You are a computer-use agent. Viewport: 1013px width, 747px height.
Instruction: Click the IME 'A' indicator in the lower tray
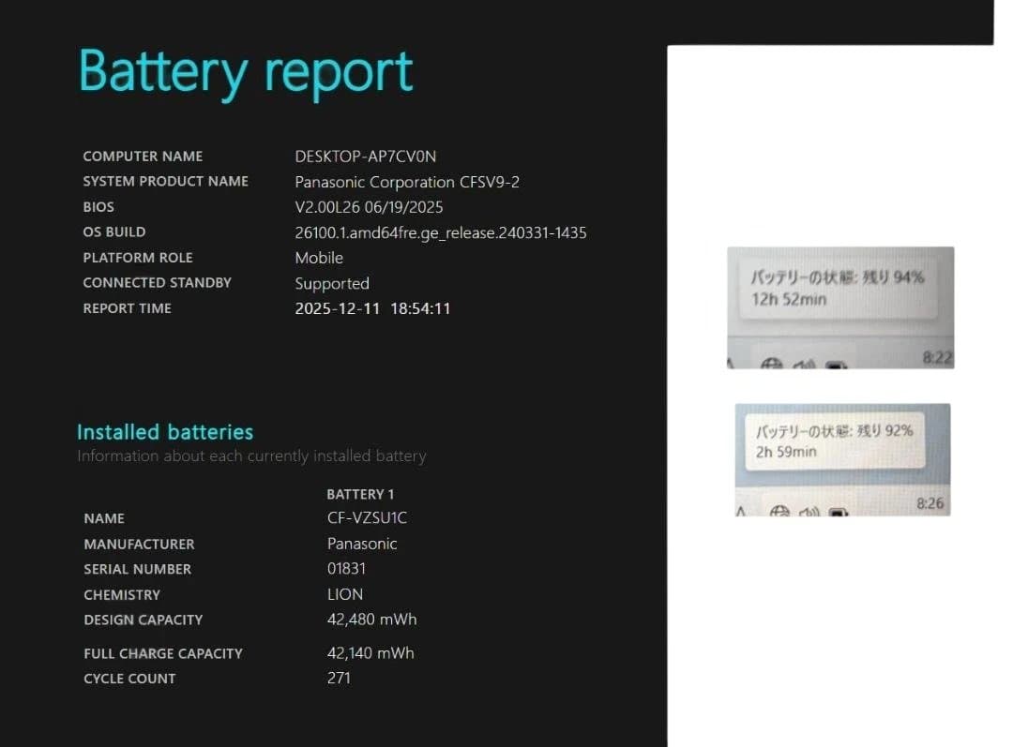pos(740,514)
